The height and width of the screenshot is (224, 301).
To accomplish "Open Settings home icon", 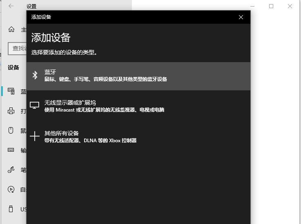I will point(11,29).
